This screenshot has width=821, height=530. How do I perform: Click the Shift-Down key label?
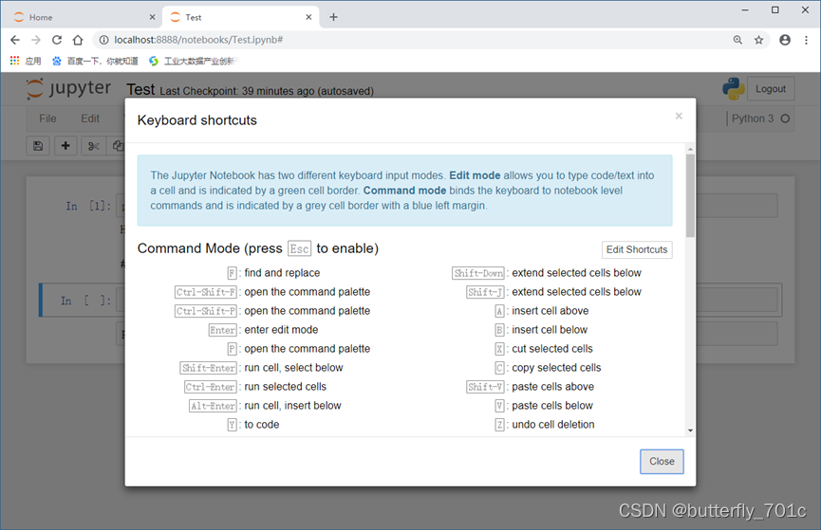click(x=478, y=273)
